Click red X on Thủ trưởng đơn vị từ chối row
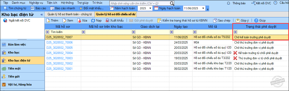 click(x=235, y=58)
